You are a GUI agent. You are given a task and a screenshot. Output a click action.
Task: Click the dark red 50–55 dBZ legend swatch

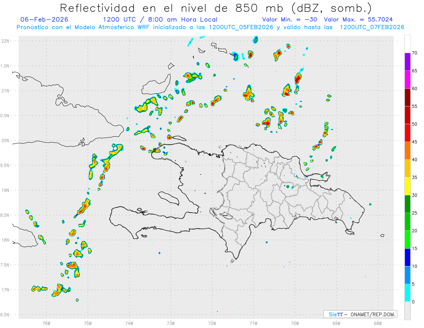[x=407, y=115]
